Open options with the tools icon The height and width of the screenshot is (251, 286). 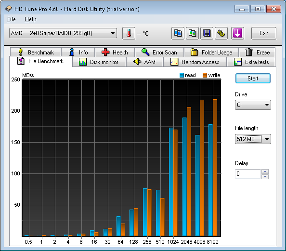(221, 33)
